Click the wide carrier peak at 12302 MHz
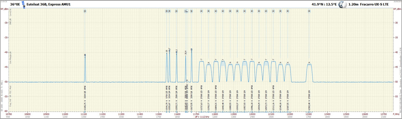The height and width of the screenshot is (119, 402). pos(309,73)
